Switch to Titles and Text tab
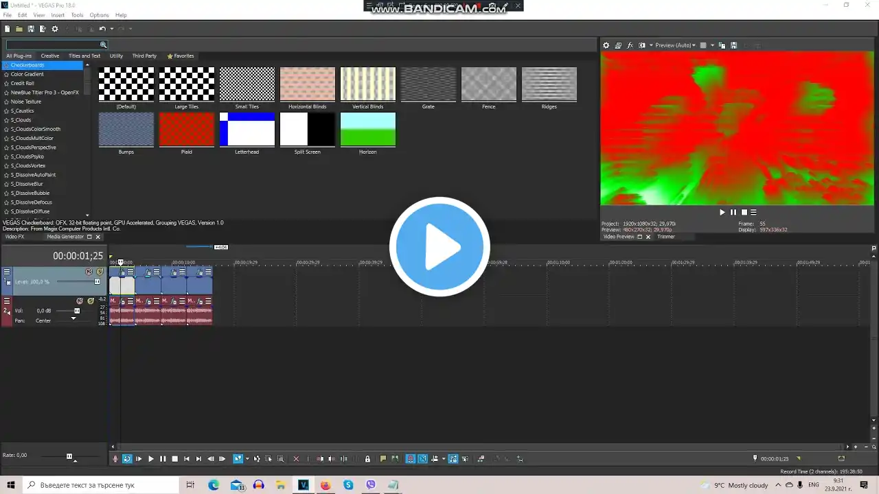Image resolution: width=879 pixels, height=494 pixels. [x=84, y=56]
